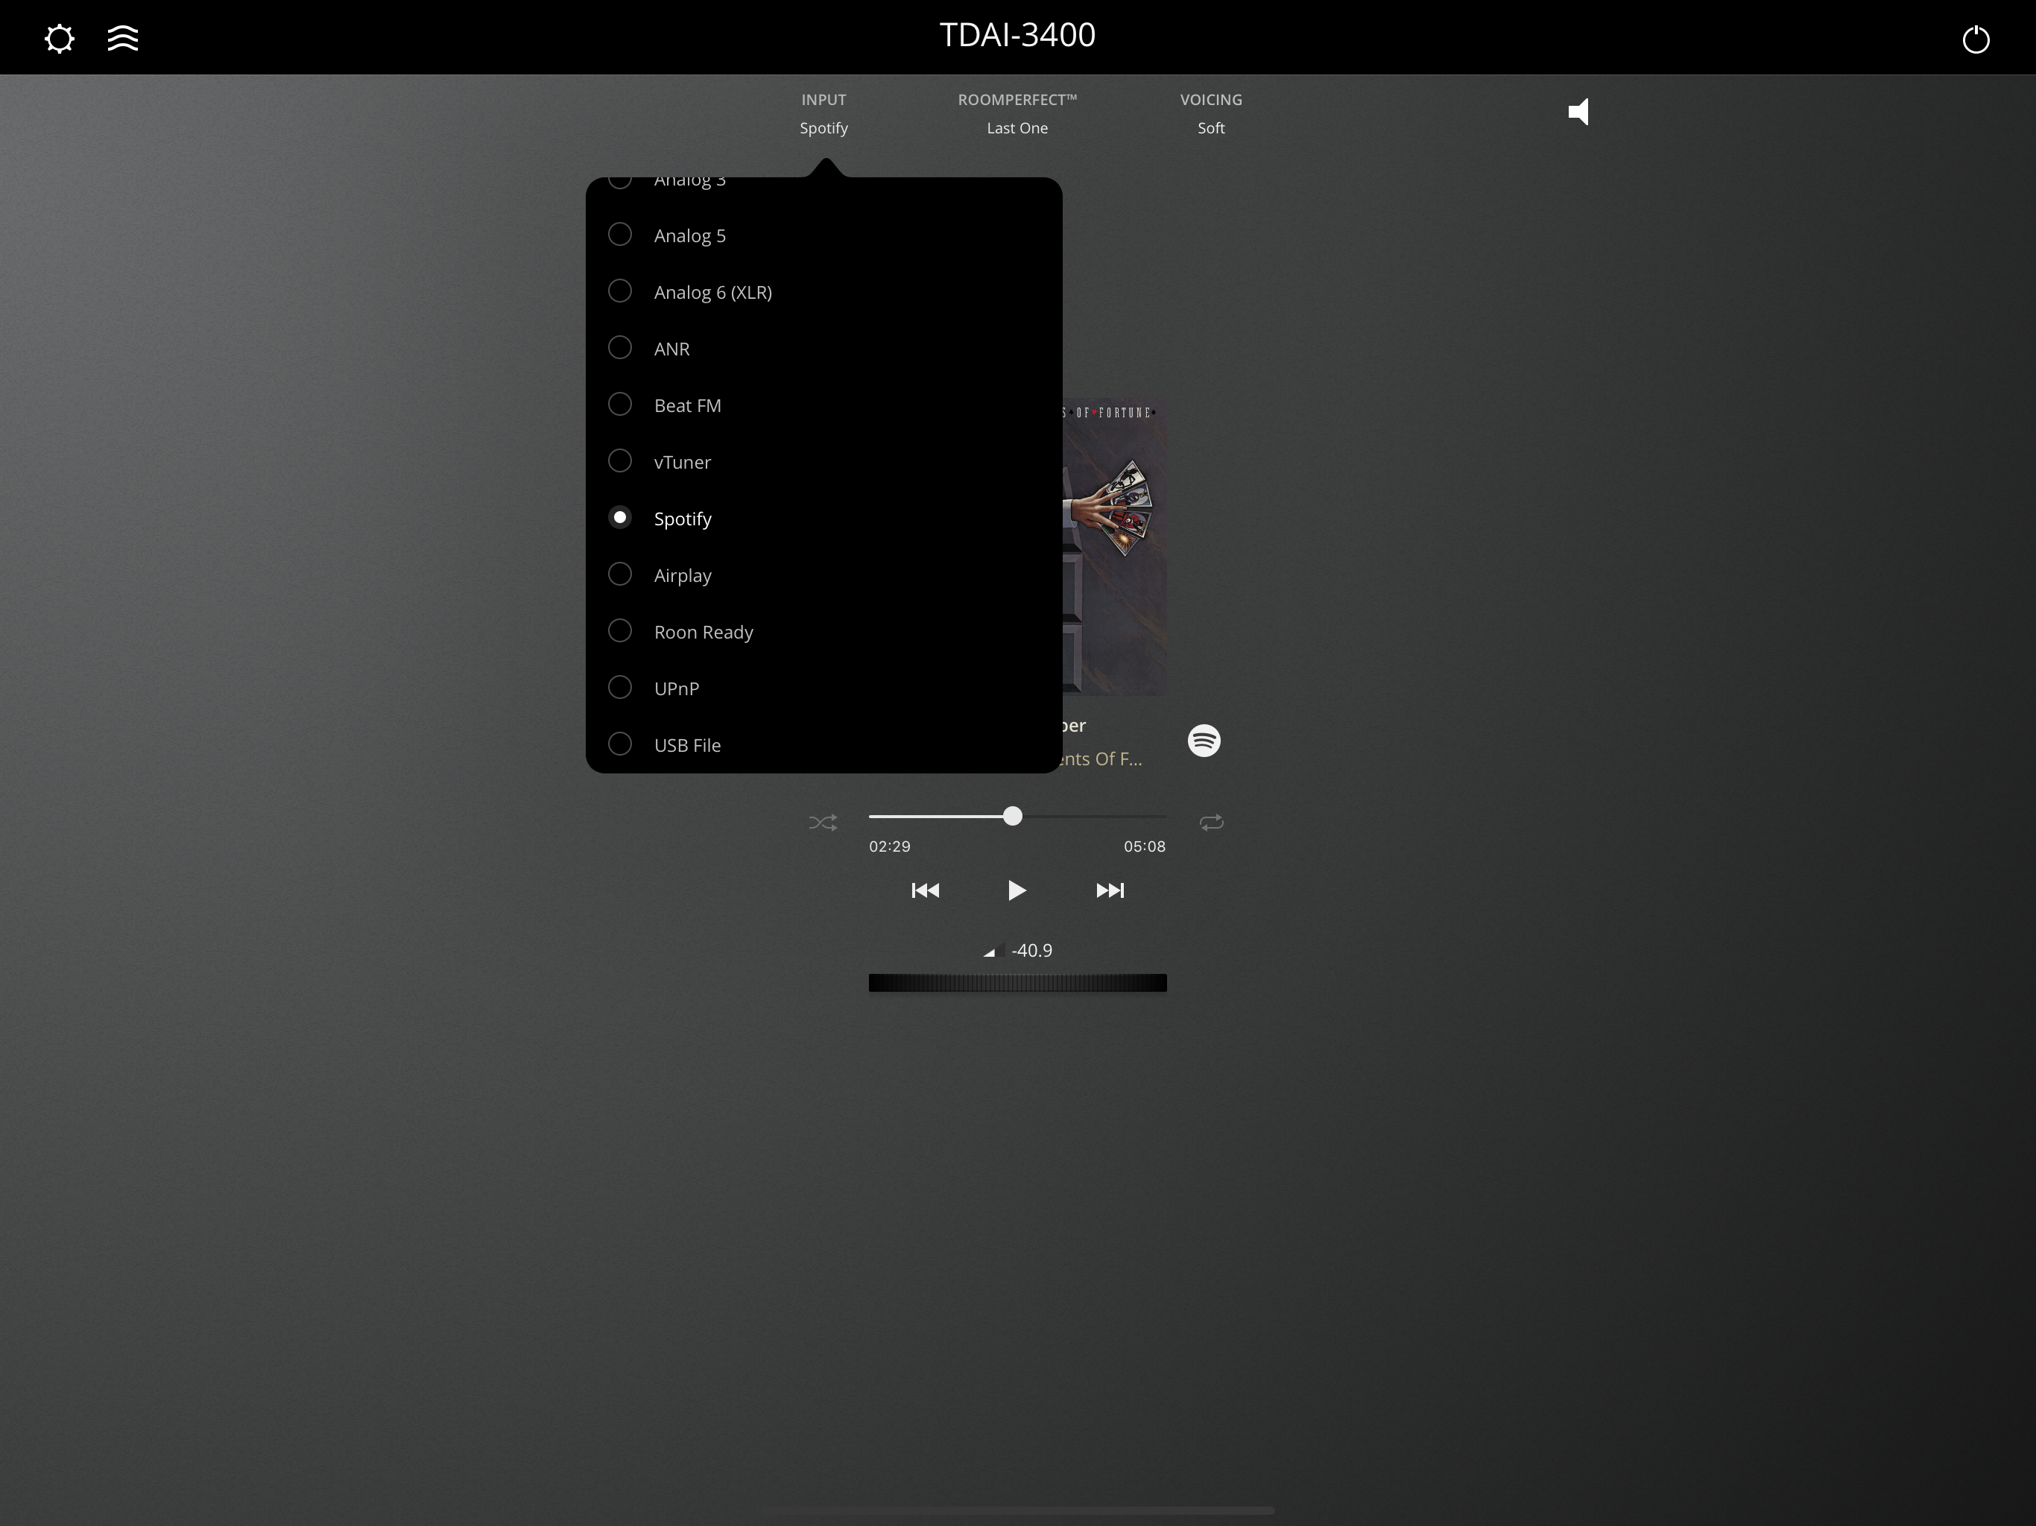Click the USB File label text
Screen dimensions: 2036x1526
pos(688,746)
